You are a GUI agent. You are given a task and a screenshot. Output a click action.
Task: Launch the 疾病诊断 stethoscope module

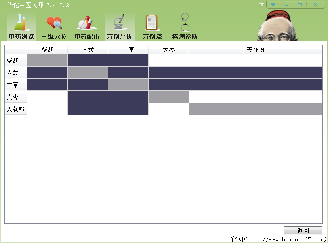pyautogui.click(x=185, y=27)
